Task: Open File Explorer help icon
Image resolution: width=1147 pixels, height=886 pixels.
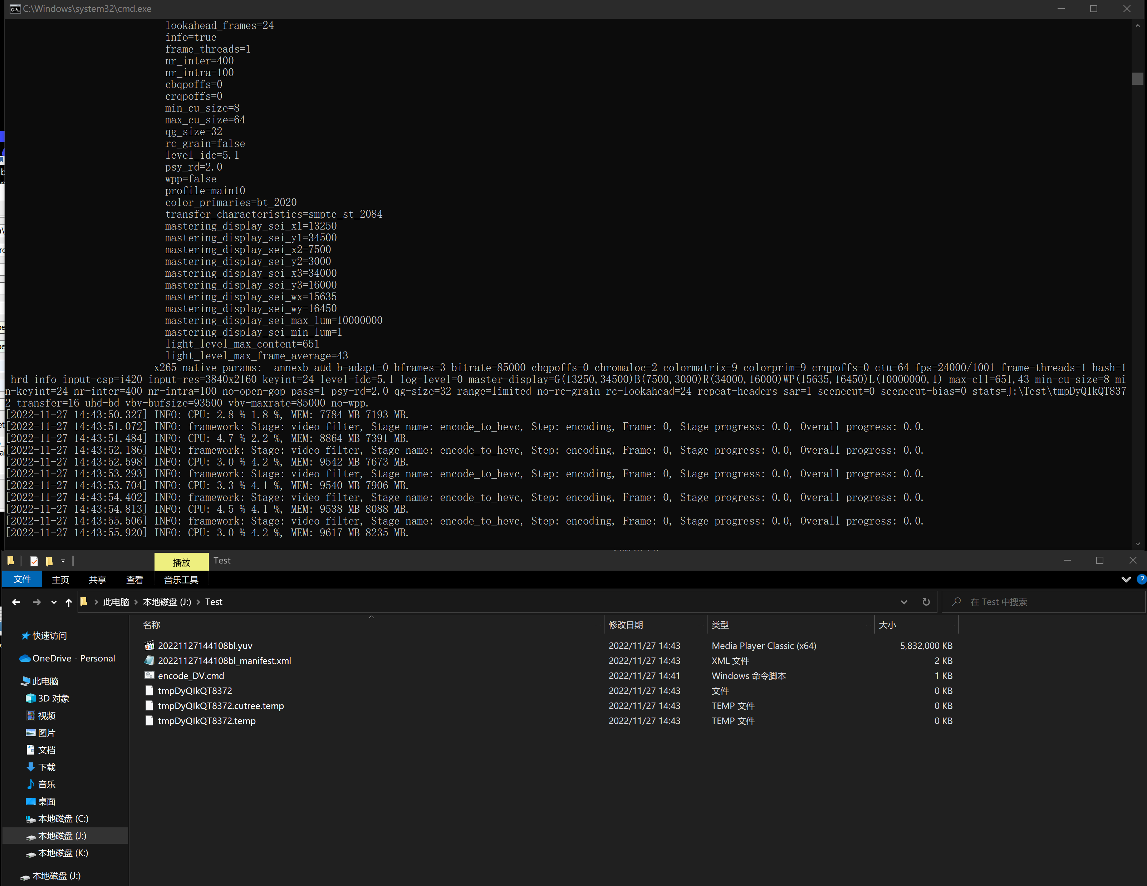Action: point(1141,580)
